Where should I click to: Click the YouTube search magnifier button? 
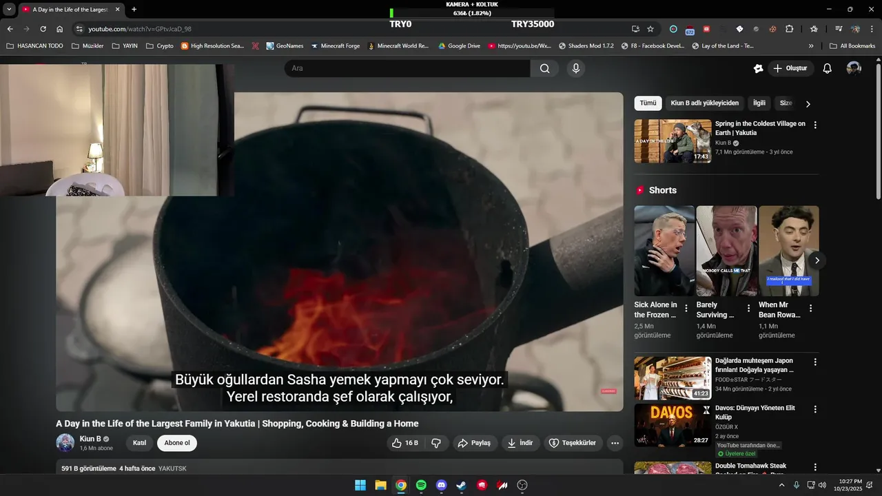544,68
